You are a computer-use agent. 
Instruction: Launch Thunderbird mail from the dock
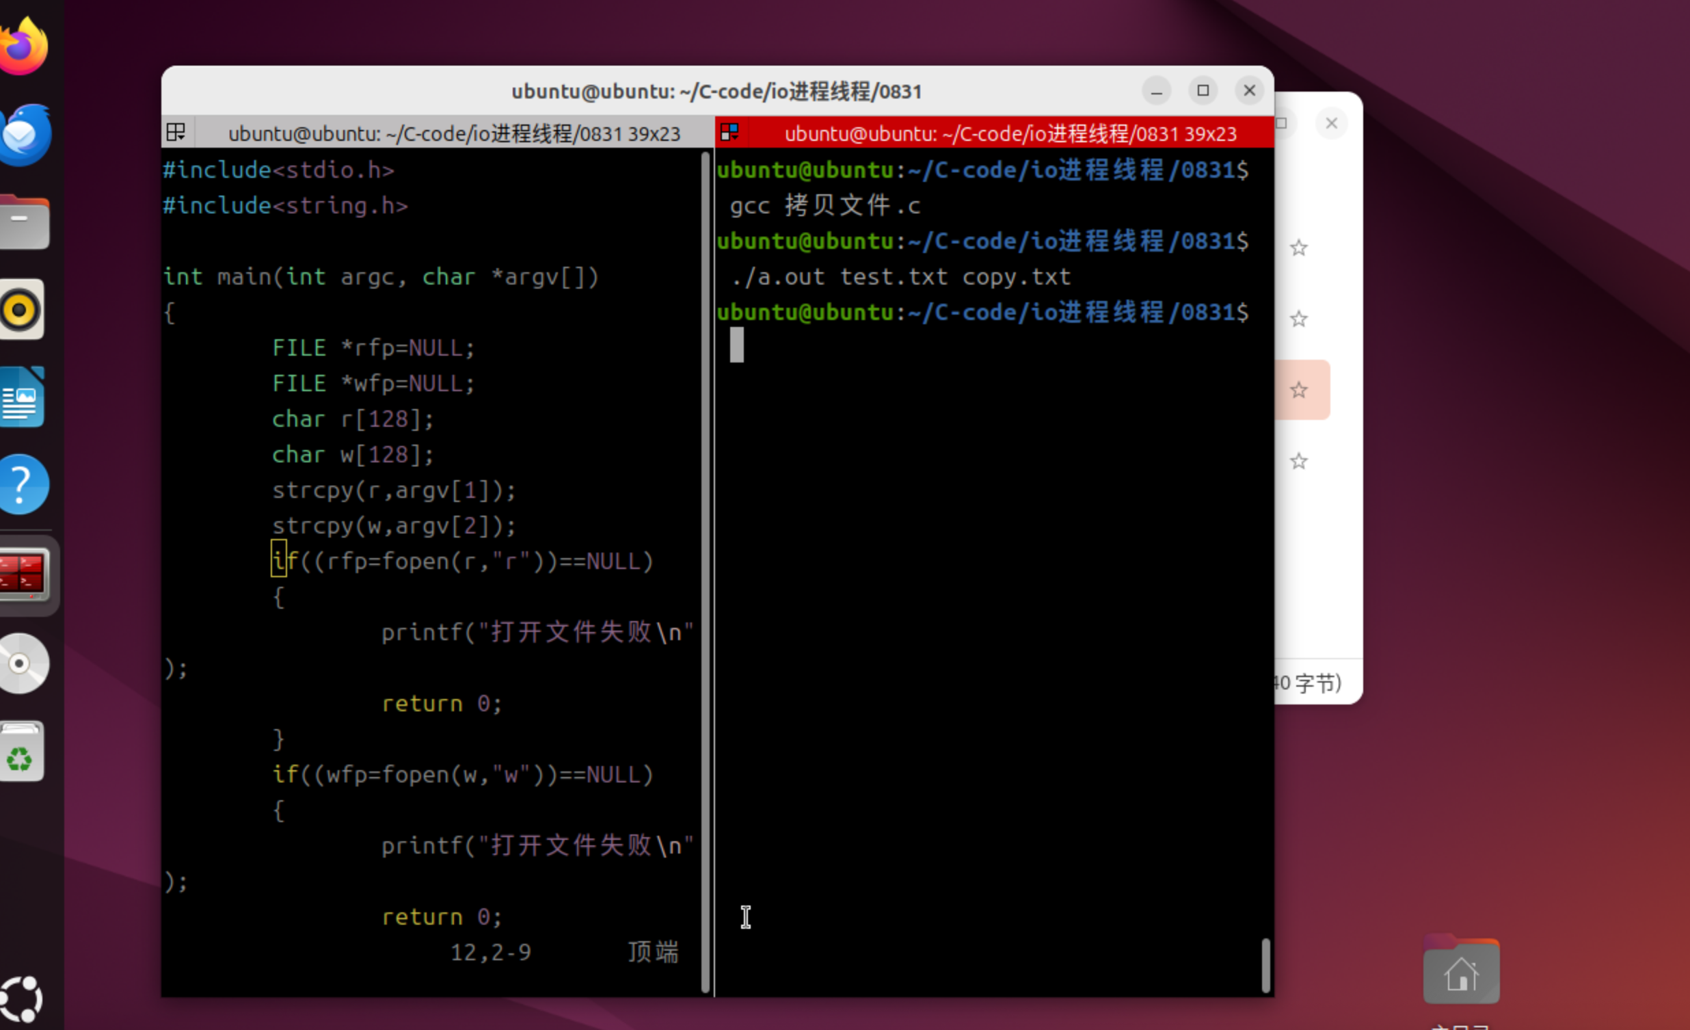[25, 135]
